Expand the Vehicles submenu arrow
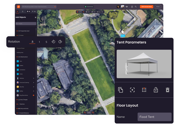The width and height of the screenshot is (176, 126). [33, 78]
